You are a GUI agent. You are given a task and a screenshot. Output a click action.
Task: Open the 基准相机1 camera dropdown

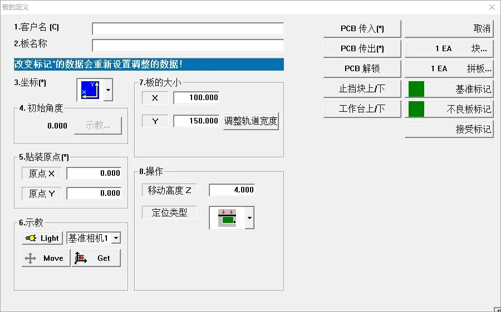[x=116, y=238]
